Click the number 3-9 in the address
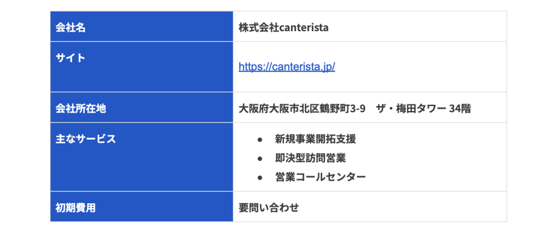Viewport: 560px width, 232px height. [x=358, y=108]
